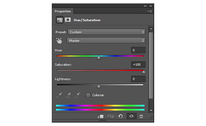Screen dimensions: 206x126
Task: Select the Properties tab
Action: click(x=63, y=11)
